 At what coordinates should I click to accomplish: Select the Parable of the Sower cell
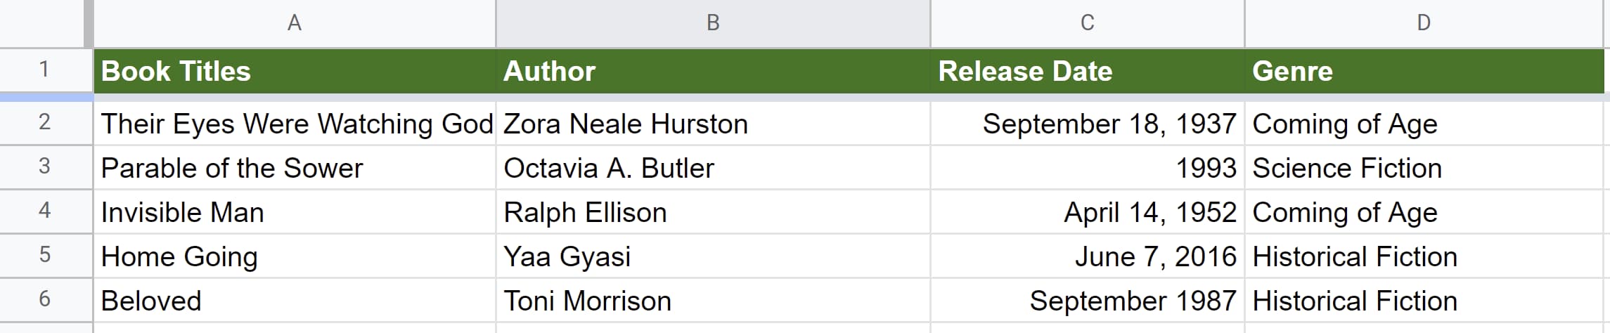[294, 168]
